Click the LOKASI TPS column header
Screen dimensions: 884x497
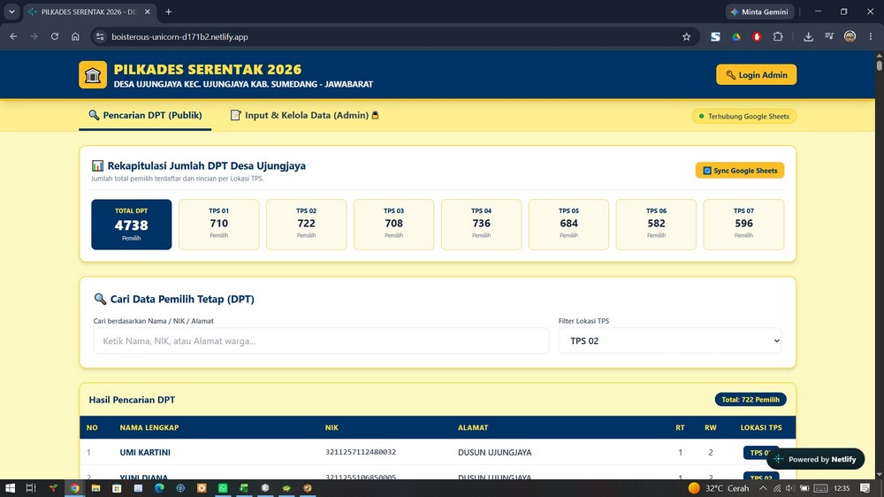760,428
